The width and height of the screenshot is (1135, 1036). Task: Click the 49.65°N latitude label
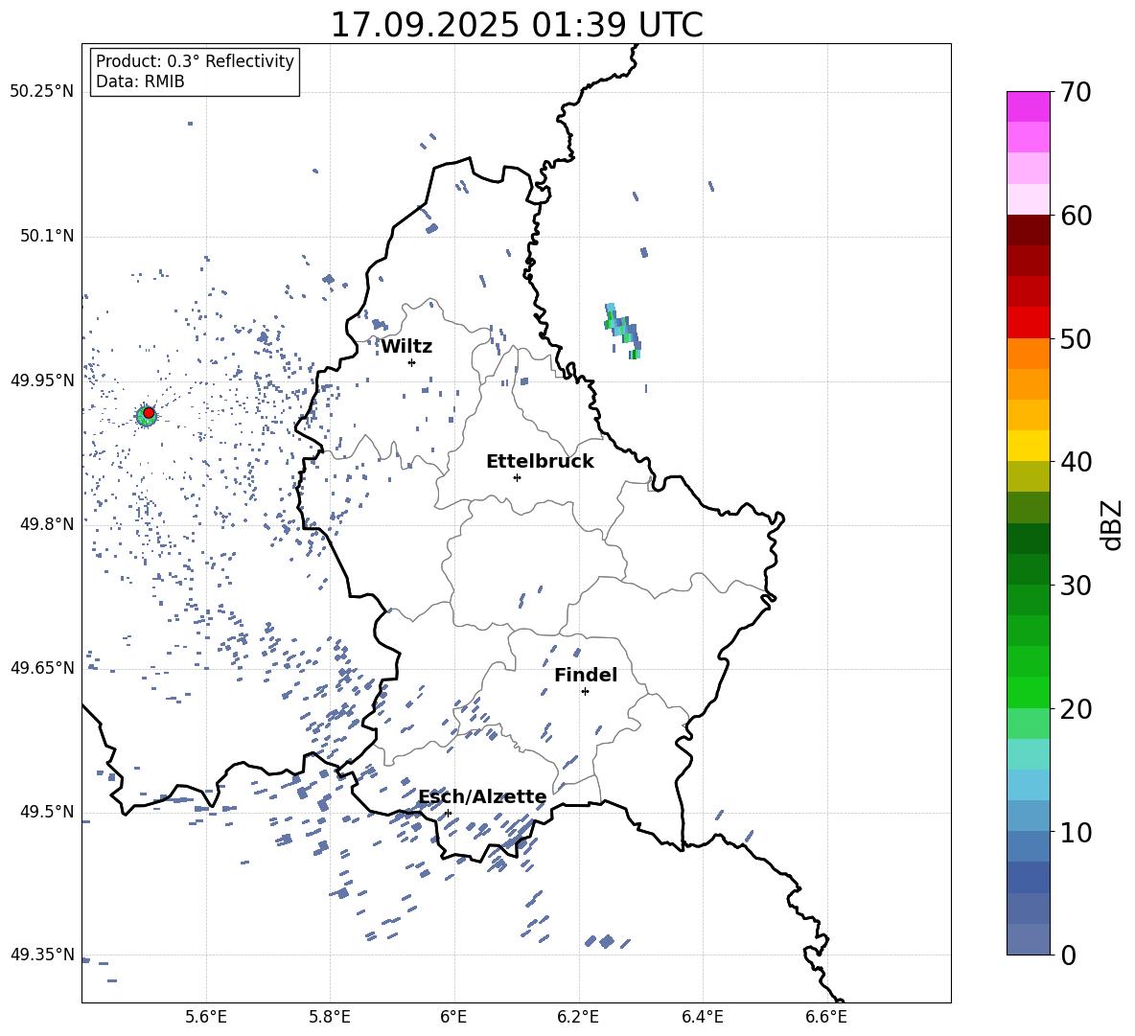[42, 668]
